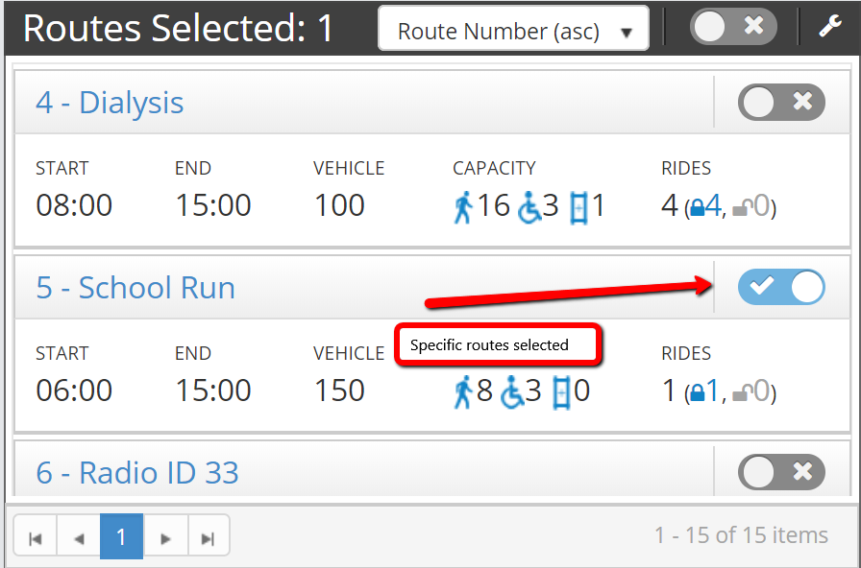Click the locked rides icon for School Run

[697, 393]
